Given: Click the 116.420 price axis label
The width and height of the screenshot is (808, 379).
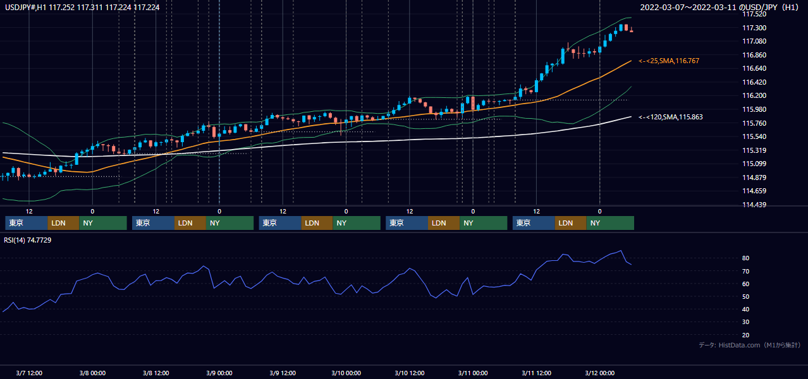Looking at the screenshot, I should pyautogui.click(x=754, y=82).
